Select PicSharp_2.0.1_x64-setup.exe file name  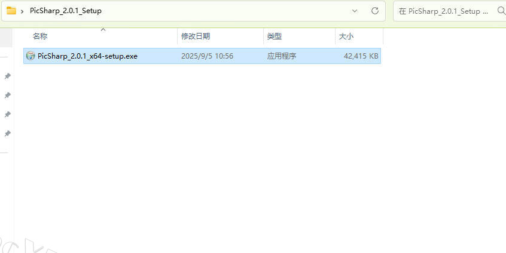pyautogui.click(x=87, y=56)
